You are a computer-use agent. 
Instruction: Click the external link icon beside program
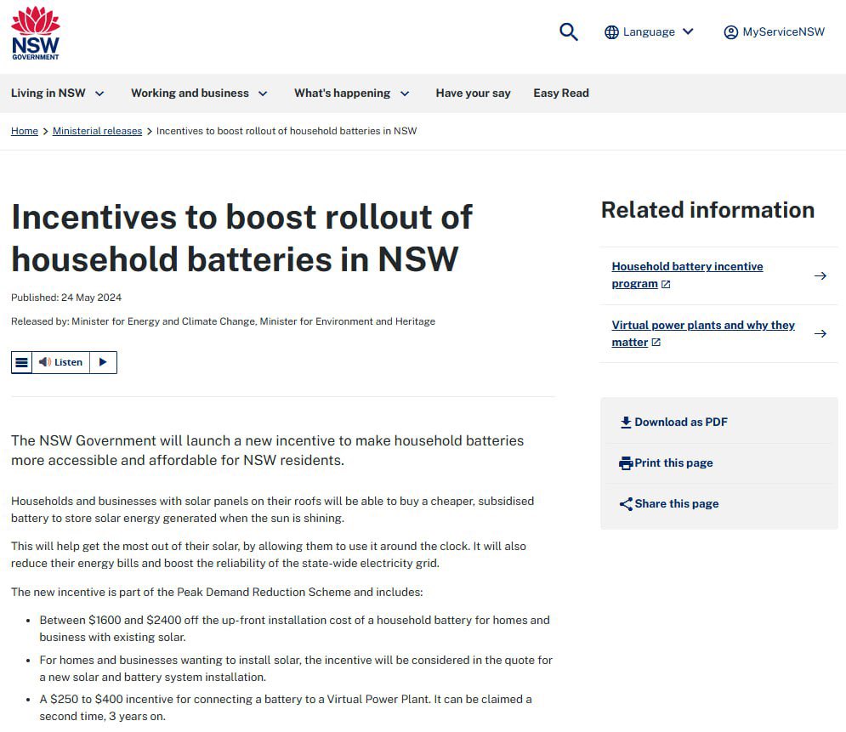(x=666, y=284)
